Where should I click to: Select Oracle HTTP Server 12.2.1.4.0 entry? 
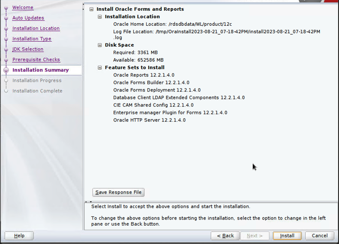(149, 120)
